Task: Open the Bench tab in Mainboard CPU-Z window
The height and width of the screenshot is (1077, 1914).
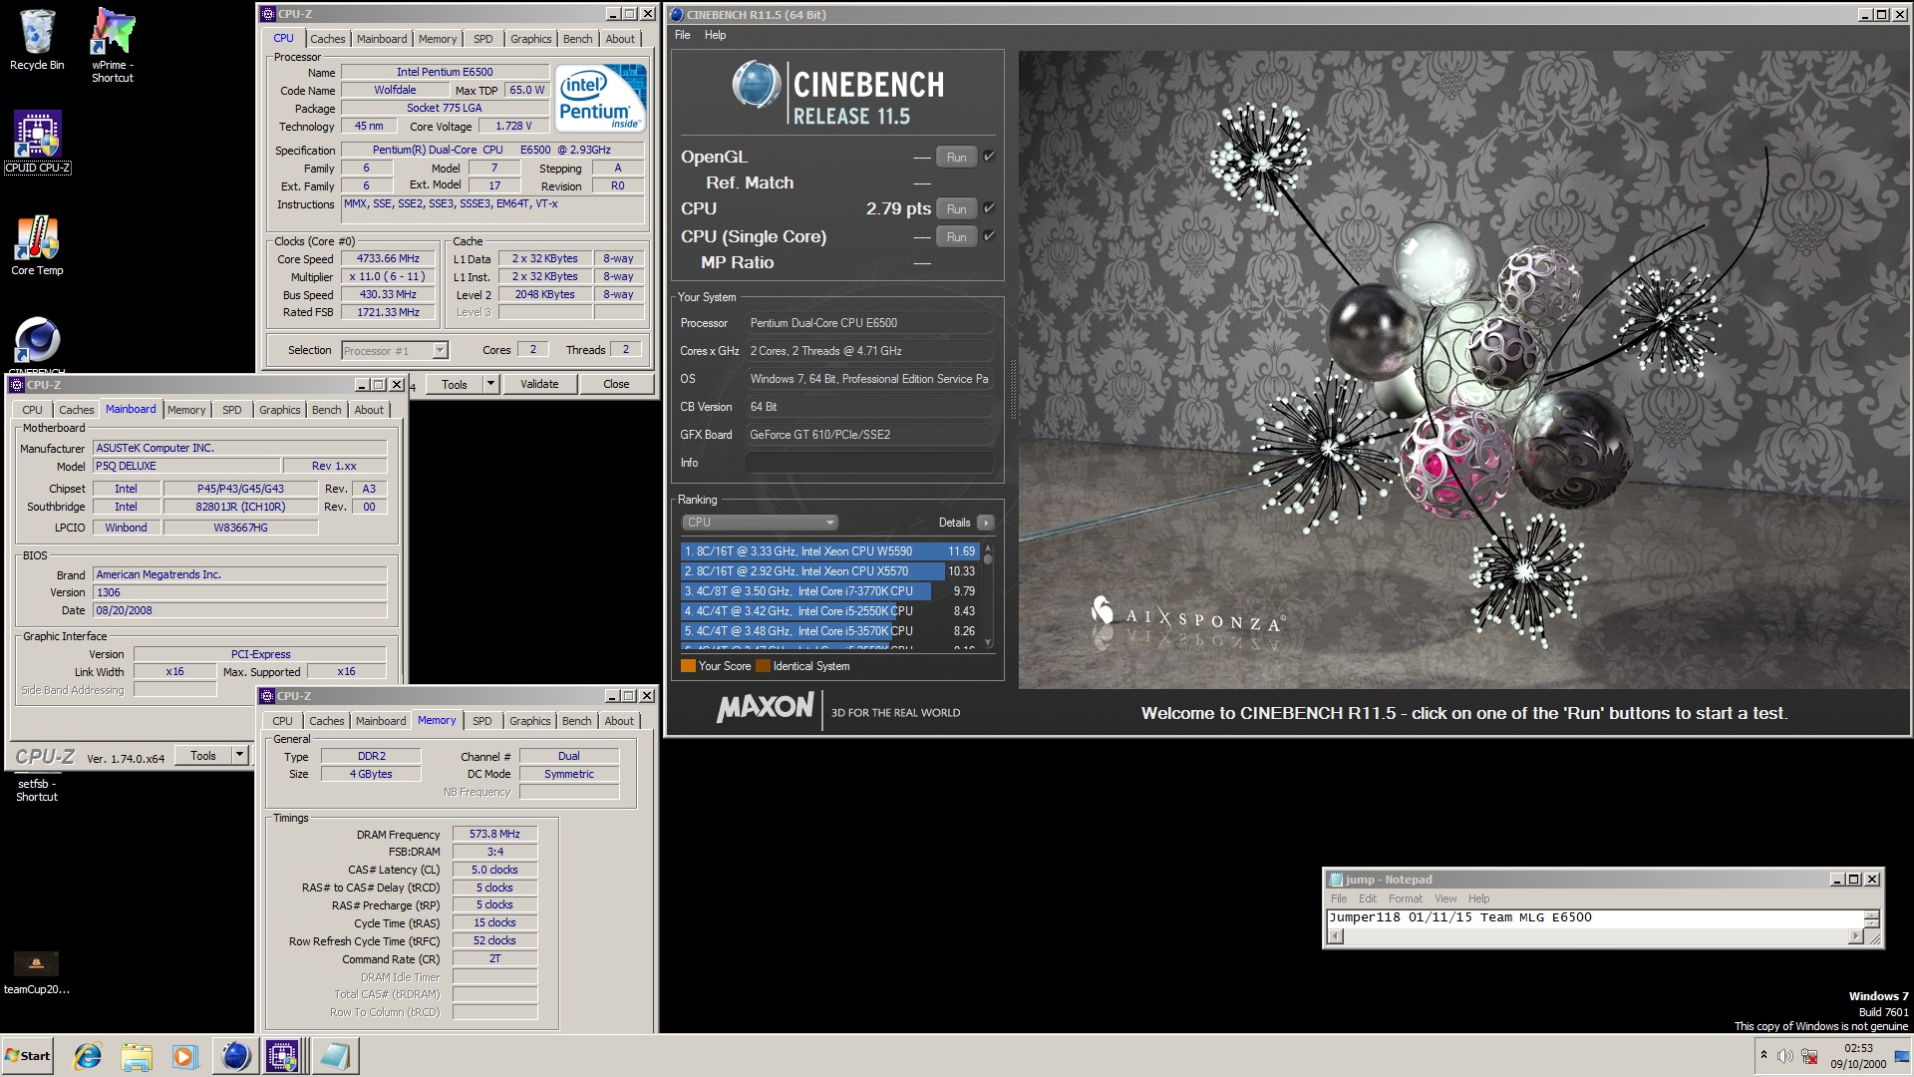Action: (326, 410)
